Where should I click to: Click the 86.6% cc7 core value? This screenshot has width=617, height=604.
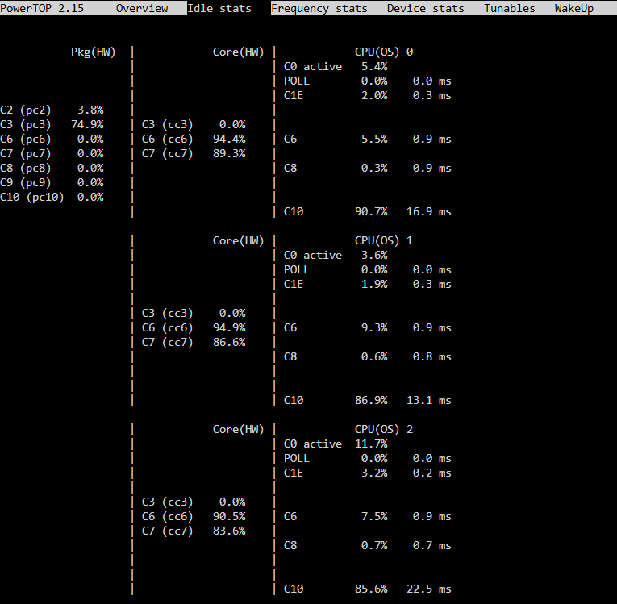click(x=229, y=343)
